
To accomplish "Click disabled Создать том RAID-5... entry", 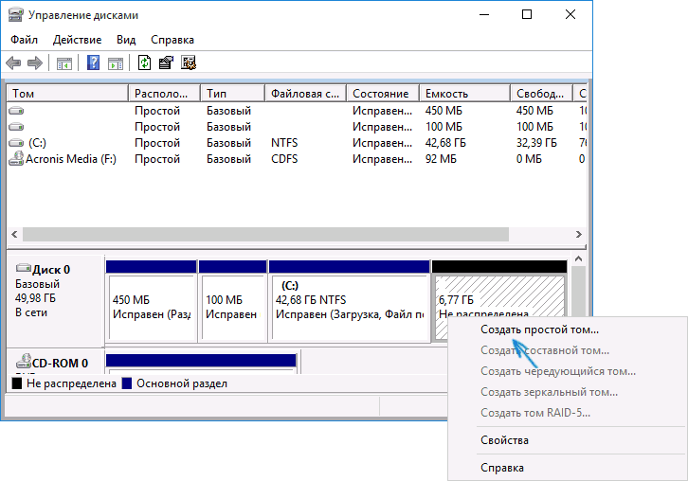I will coord(535,413).
